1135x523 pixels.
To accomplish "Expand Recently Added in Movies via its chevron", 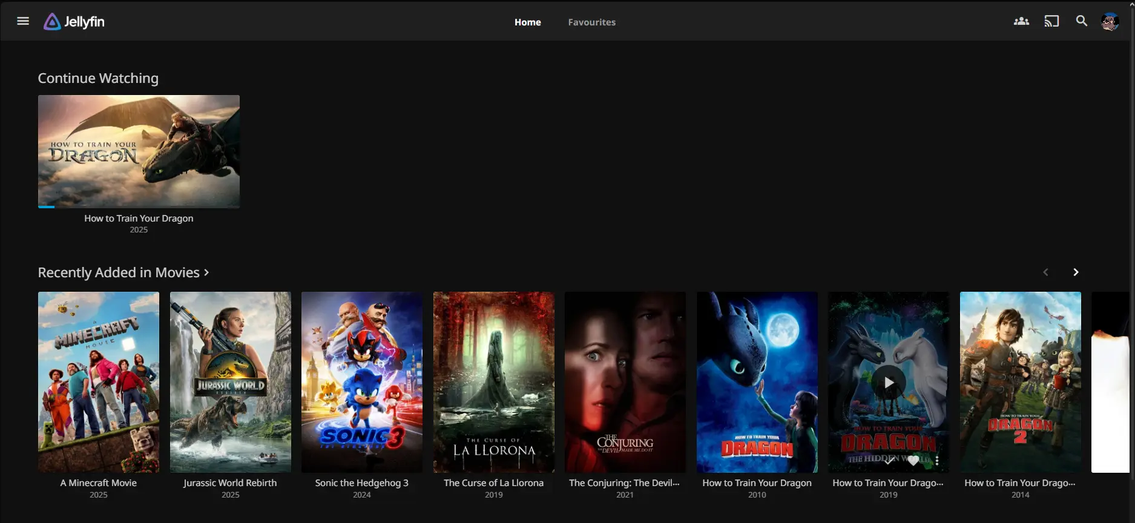I will tap(206, 272).
